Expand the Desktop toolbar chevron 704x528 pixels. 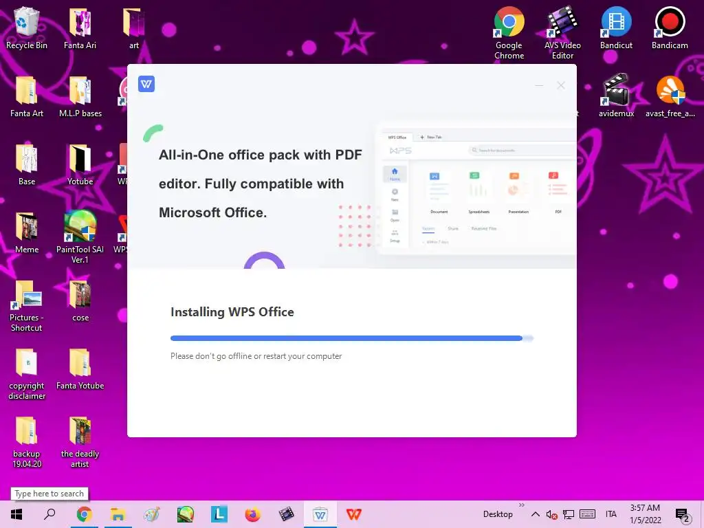click(x=521, y=505)
